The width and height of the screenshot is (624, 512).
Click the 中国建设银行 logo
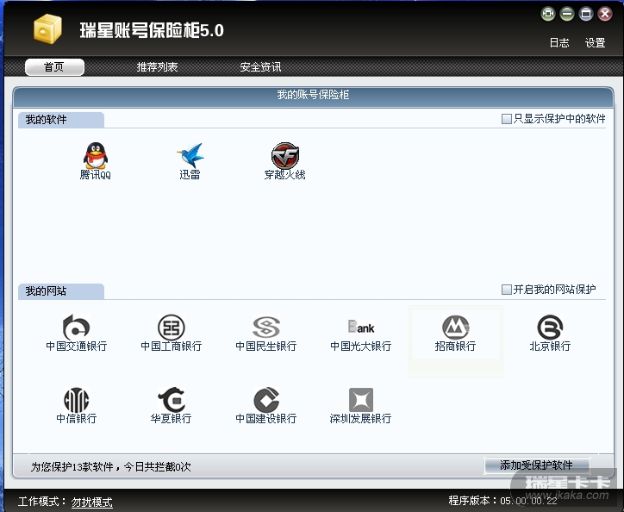(266, 399)
